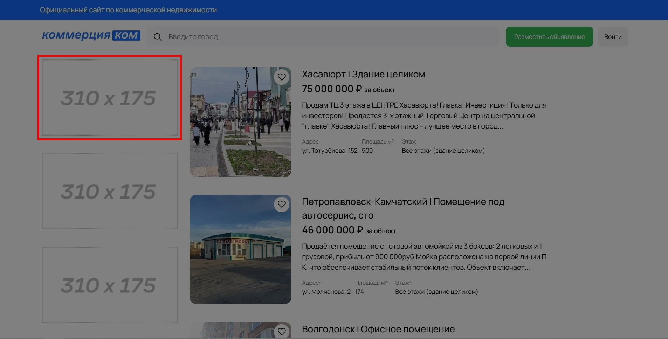Open the 'Помещение под автосервис, сто' listing title
The image size is (668, 339).
click(403, 208)
